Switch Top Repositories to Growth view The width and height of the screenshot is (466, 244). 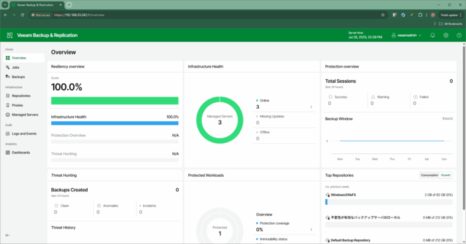[x=445, y=175]
